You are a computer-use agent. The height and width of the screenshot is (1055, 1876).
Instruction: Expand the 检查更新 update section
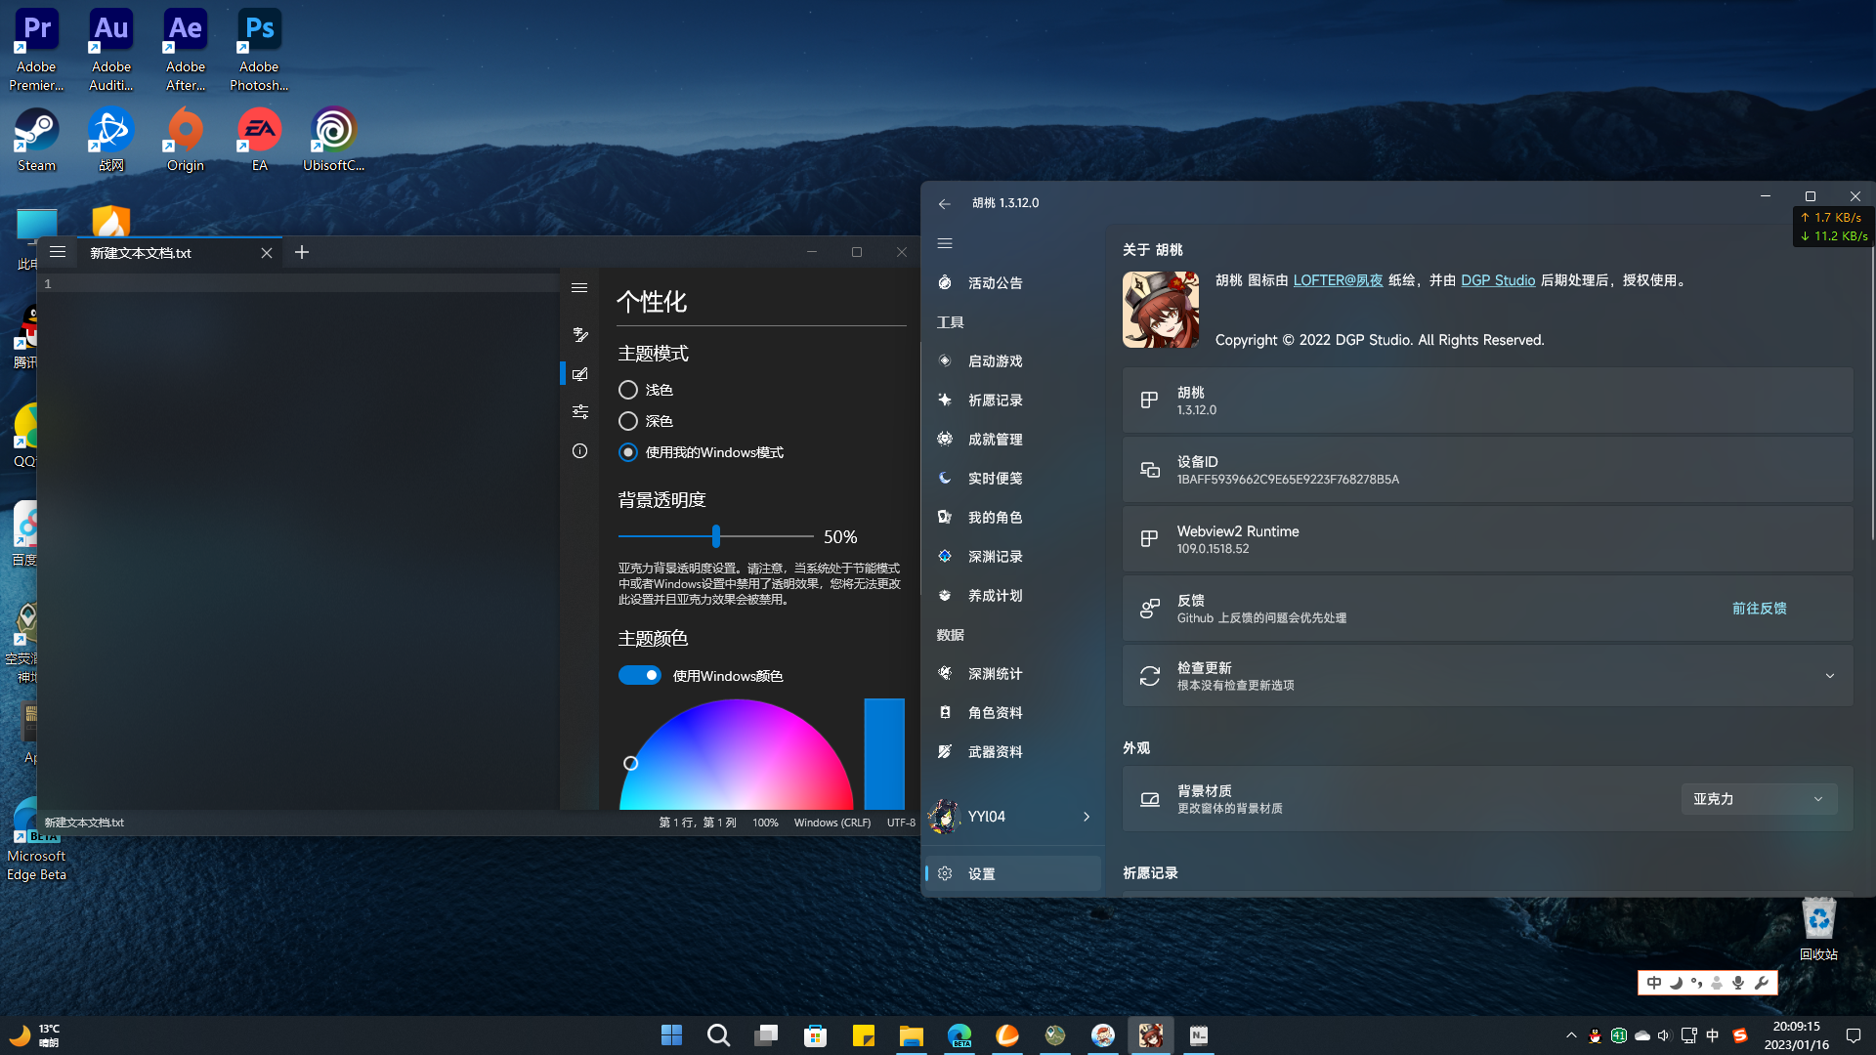pos(1829,675)
